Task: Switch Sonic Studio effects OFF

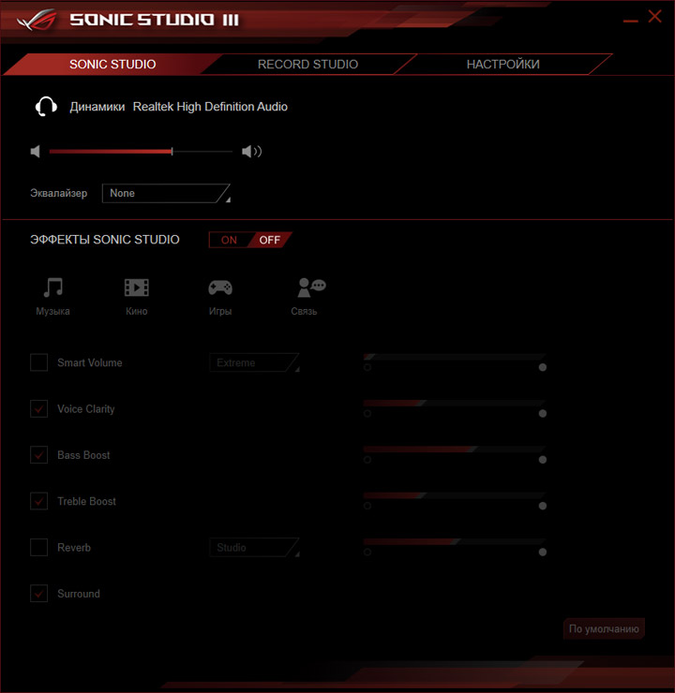Action: (269, 240)
